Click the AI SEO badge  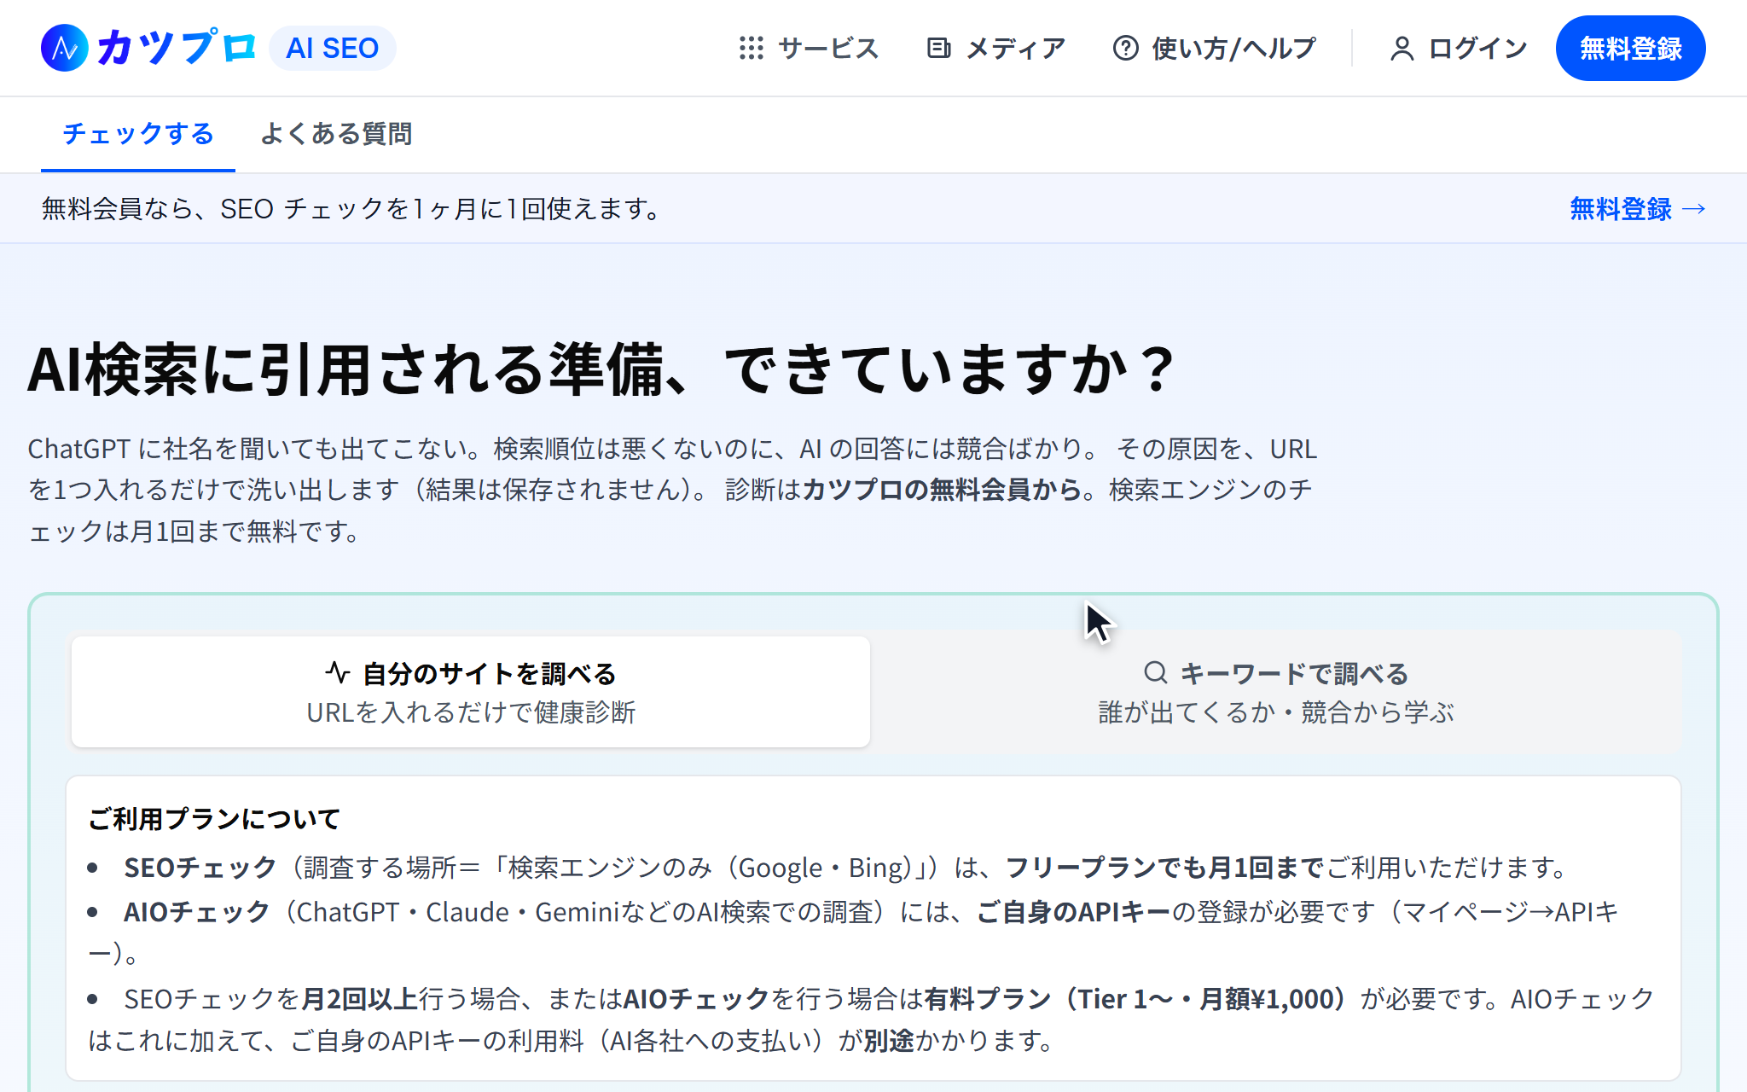click(333, 48)
